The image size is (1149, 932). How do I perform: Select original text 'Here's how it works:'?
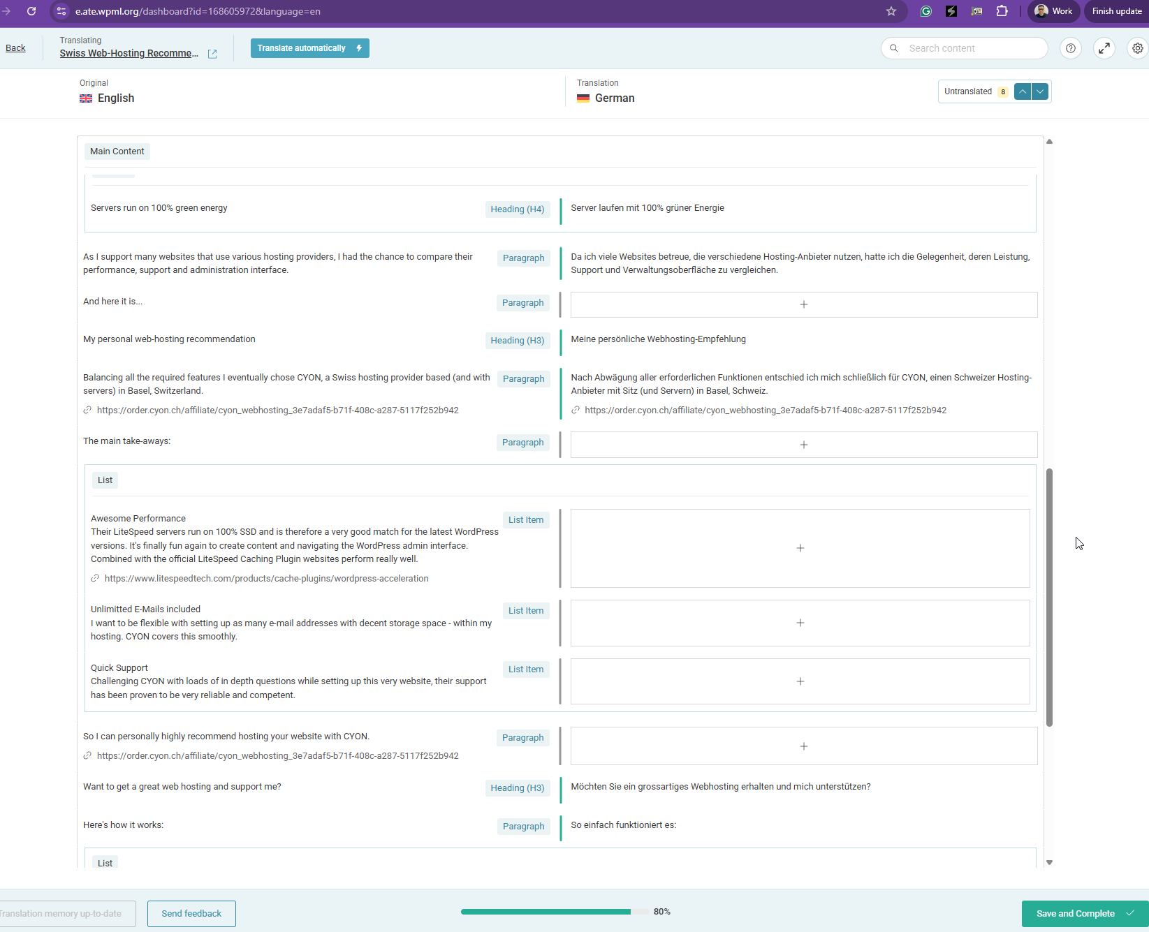tap(123, 825)
